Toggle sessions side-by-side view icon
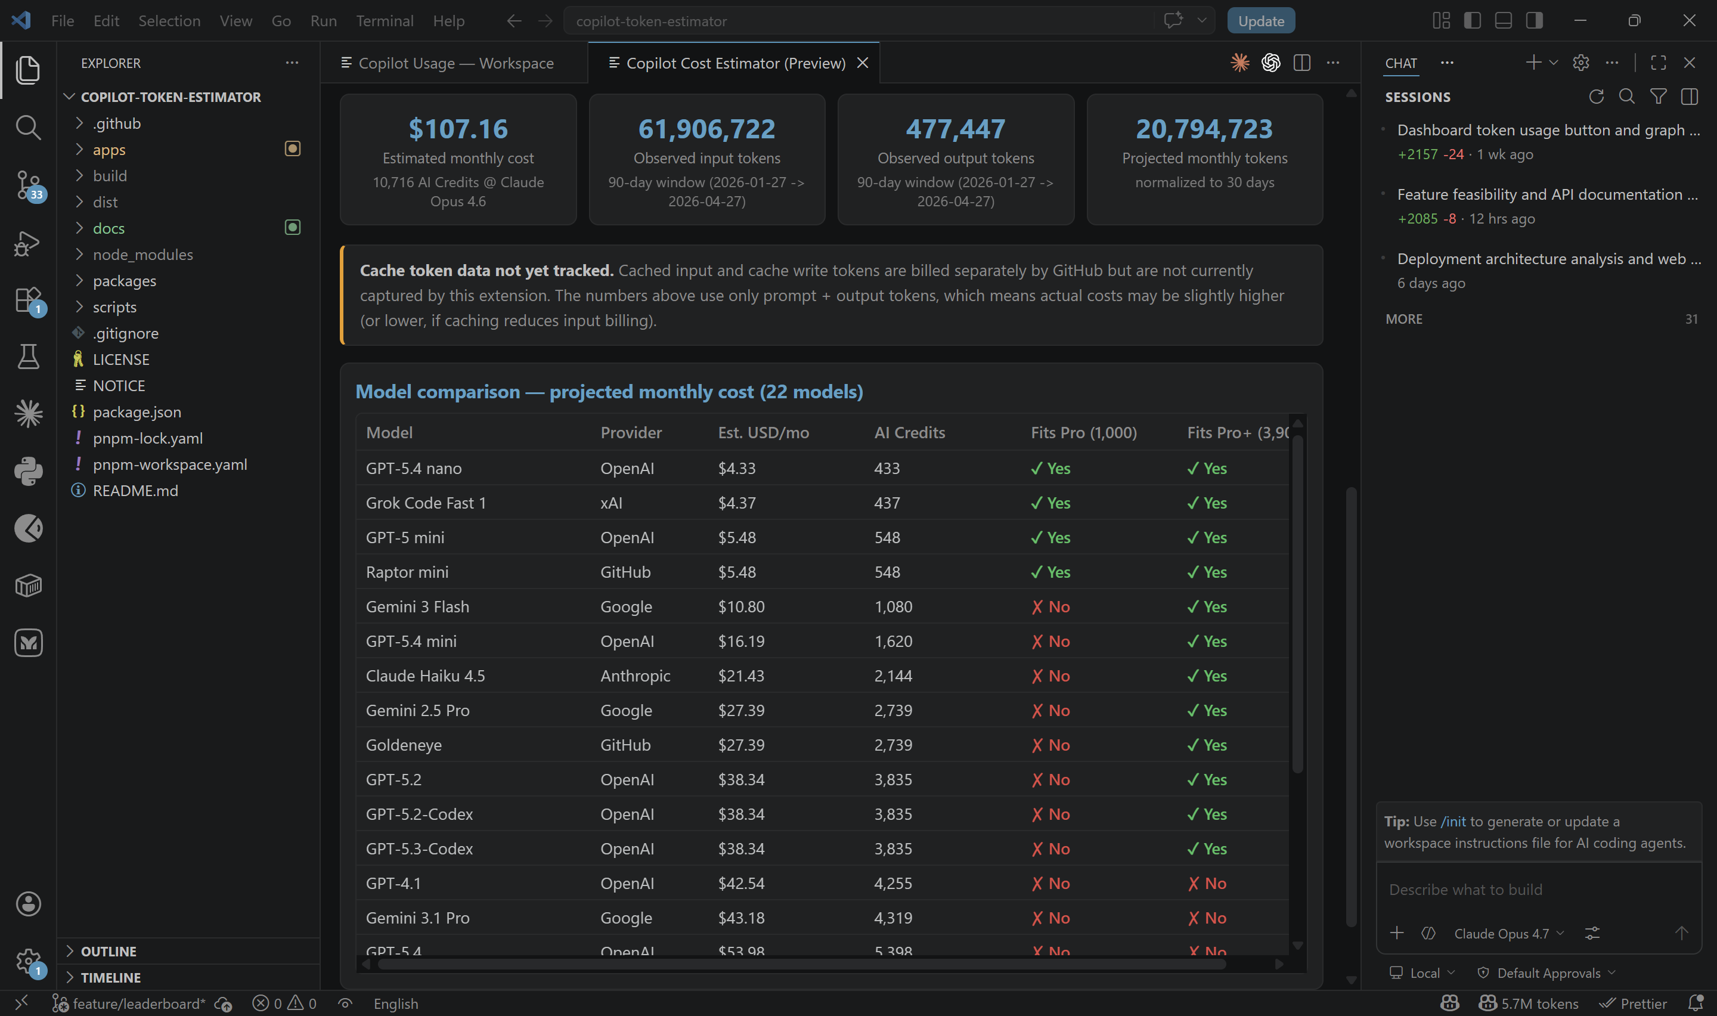 [x=1689, y=97]
